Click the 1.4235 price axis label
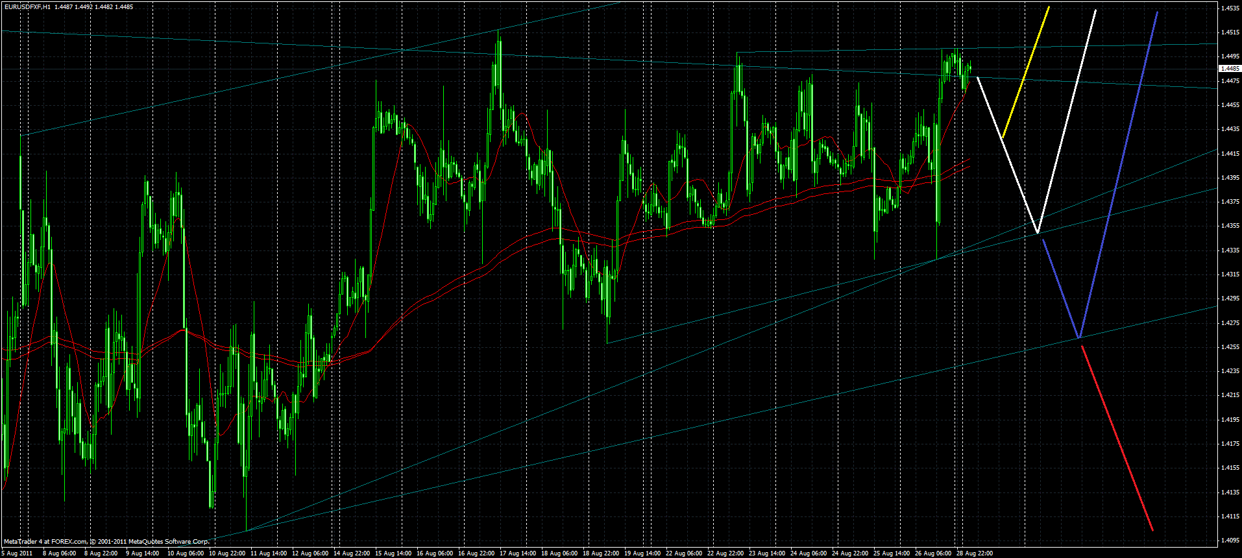Screen dimensions: 1242x558 click(x=1230, y=370)
